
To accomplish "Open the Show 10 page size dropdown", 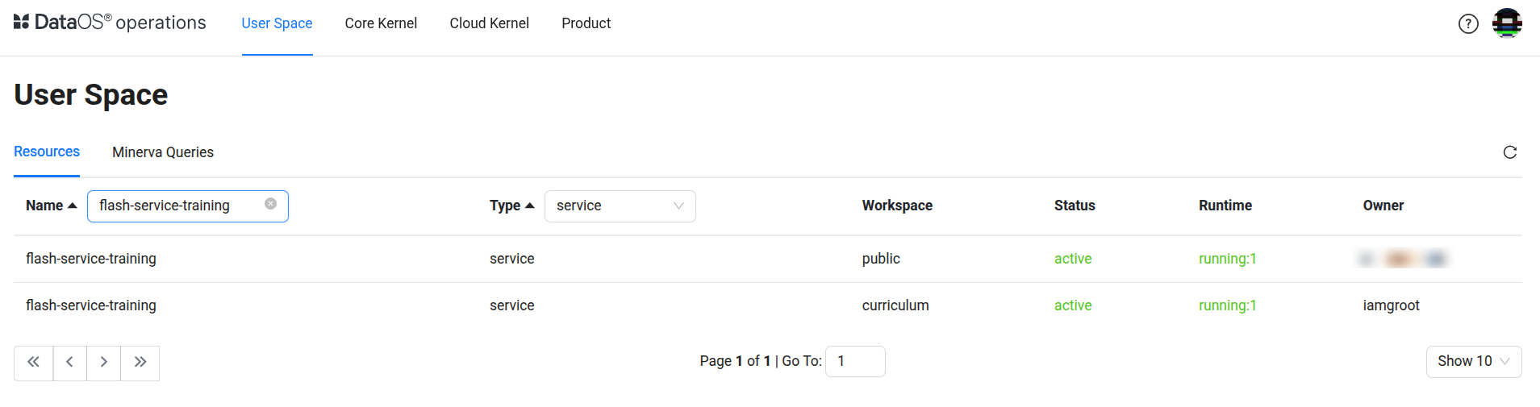I will click(1473, 361).
